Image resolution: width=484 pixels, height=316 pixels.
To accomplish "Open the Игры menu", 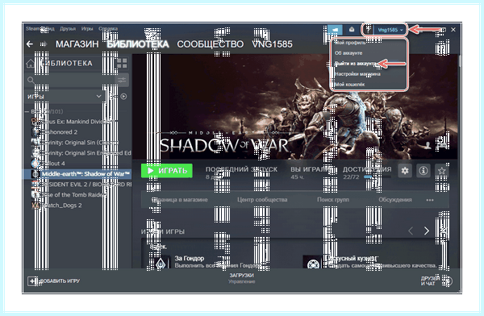I will click(87, 29).
